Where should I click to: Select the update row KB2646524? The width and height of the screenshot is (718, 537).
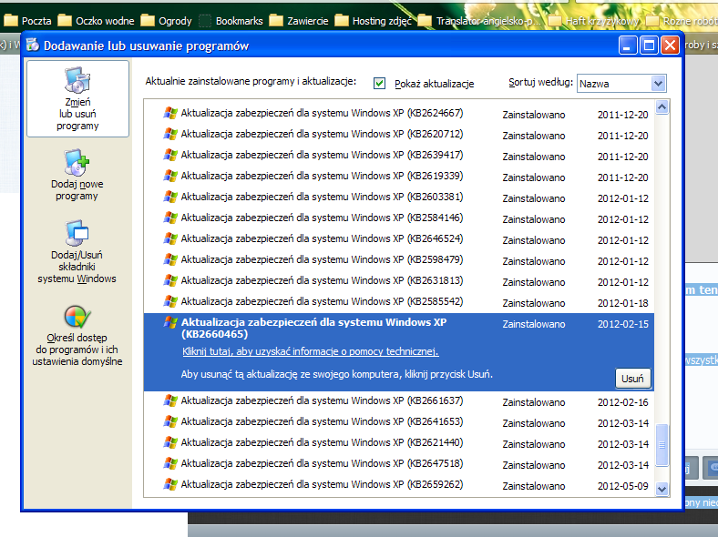(x=399, y=239)
